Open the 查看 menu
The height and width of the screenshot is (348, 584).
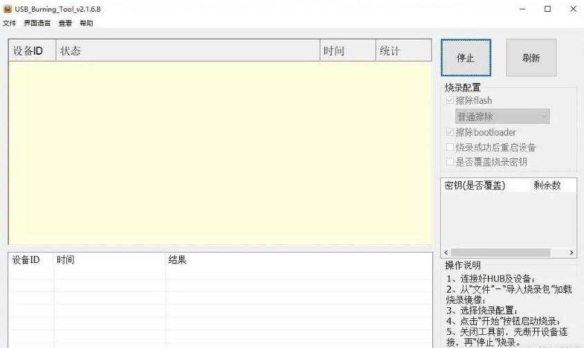click(65, 23)
